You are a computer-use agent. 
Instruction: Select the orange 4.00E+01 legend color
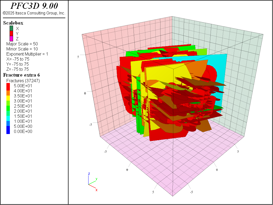8,91
